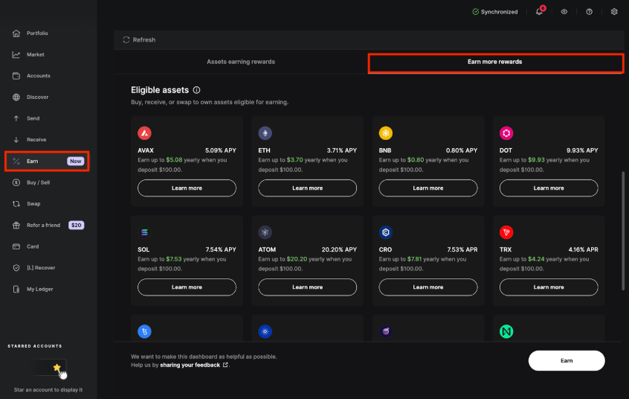629x399 pixels.
Task: Click the Synchronized status indicator
Action: (x=494, y=12)
